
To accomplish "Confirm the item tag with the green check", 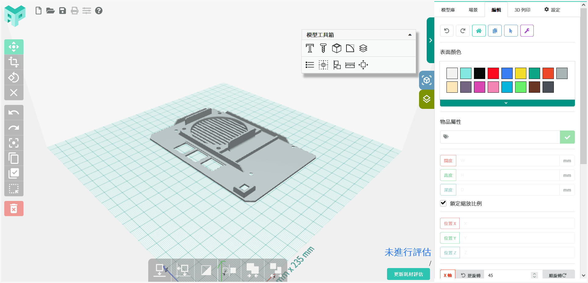I will (x=567, y=137).
